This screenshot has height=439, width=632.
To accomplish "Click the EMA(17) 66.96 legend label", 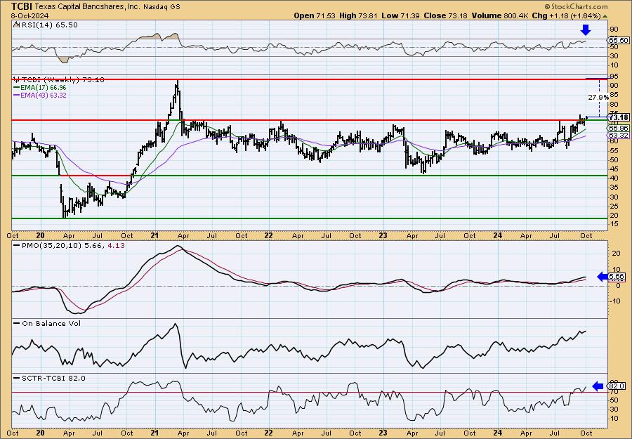I will 44,88.
